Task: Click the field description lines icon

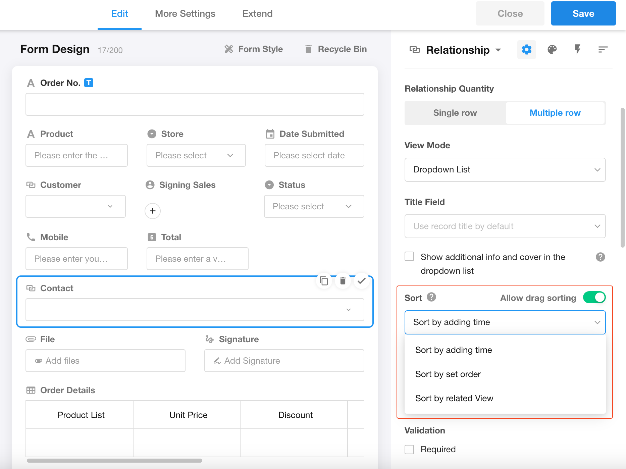Action: pyautogui.click(x=603, y=50)
